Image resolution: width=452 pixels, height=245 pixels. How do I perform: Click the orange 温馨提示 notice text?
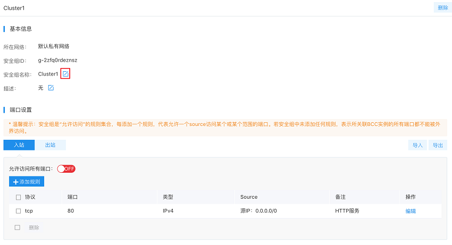coord(225,128)
